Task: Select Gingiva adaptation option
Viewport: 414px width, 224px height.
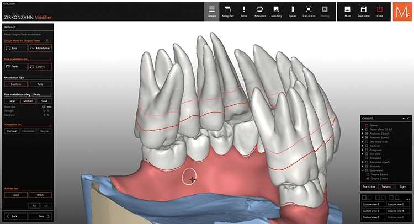Action: [44, 131]
